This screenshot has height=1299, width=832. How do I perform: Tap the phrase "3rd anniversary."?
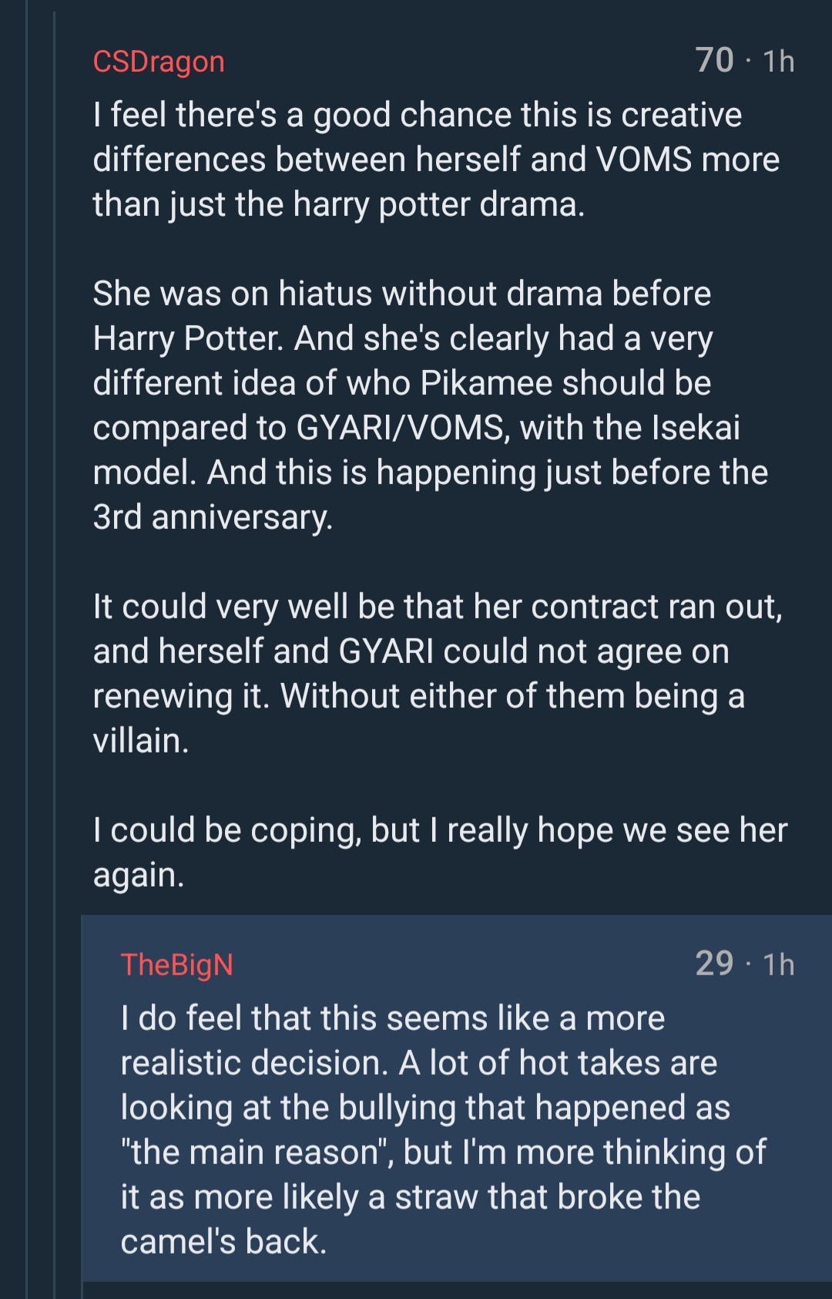click(x=213, y=517)
